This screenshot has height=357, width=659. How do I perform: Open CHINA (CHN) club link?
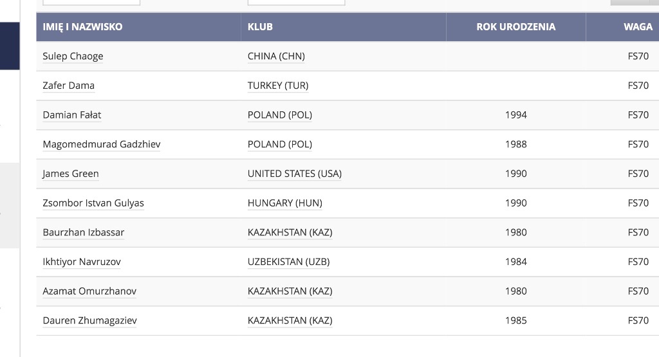click(276, 56)
